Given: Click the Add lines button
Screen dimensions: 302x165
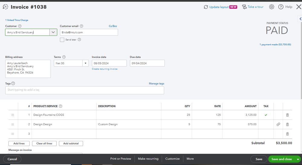Looking at the screenshot, I should (19, 143).
